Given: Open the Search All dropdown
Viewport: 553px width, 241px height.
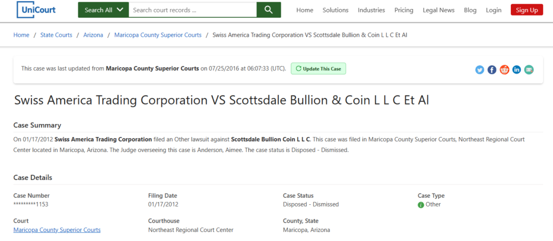Looking at the screenshot, I should (x=103, y=10).
